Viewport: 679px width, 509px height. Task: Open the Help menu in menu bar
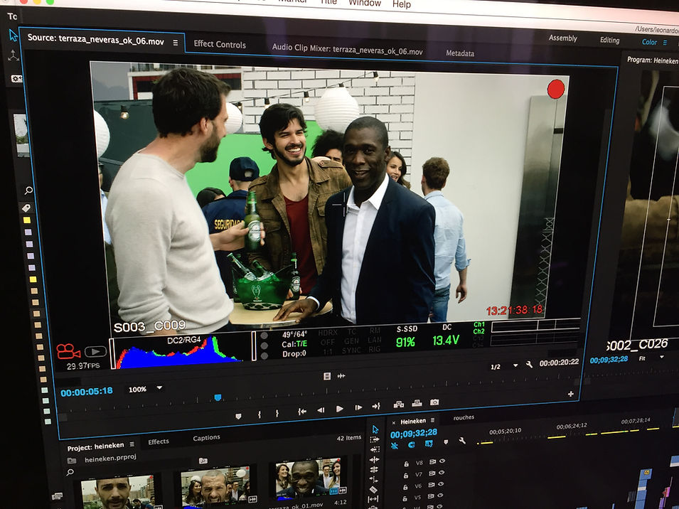pos(402,4)
